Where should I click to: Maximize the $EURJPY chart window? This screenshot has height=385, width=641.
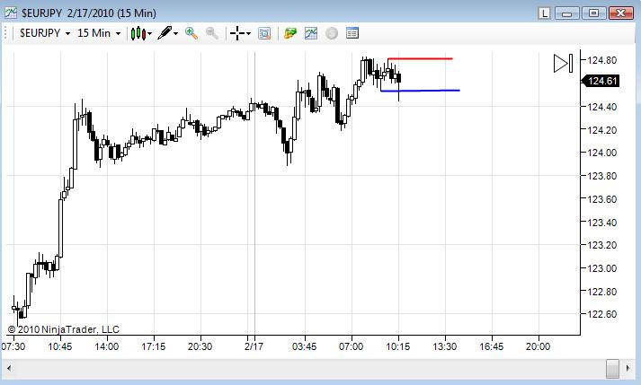pyautogui.click(x=593, y=13)
